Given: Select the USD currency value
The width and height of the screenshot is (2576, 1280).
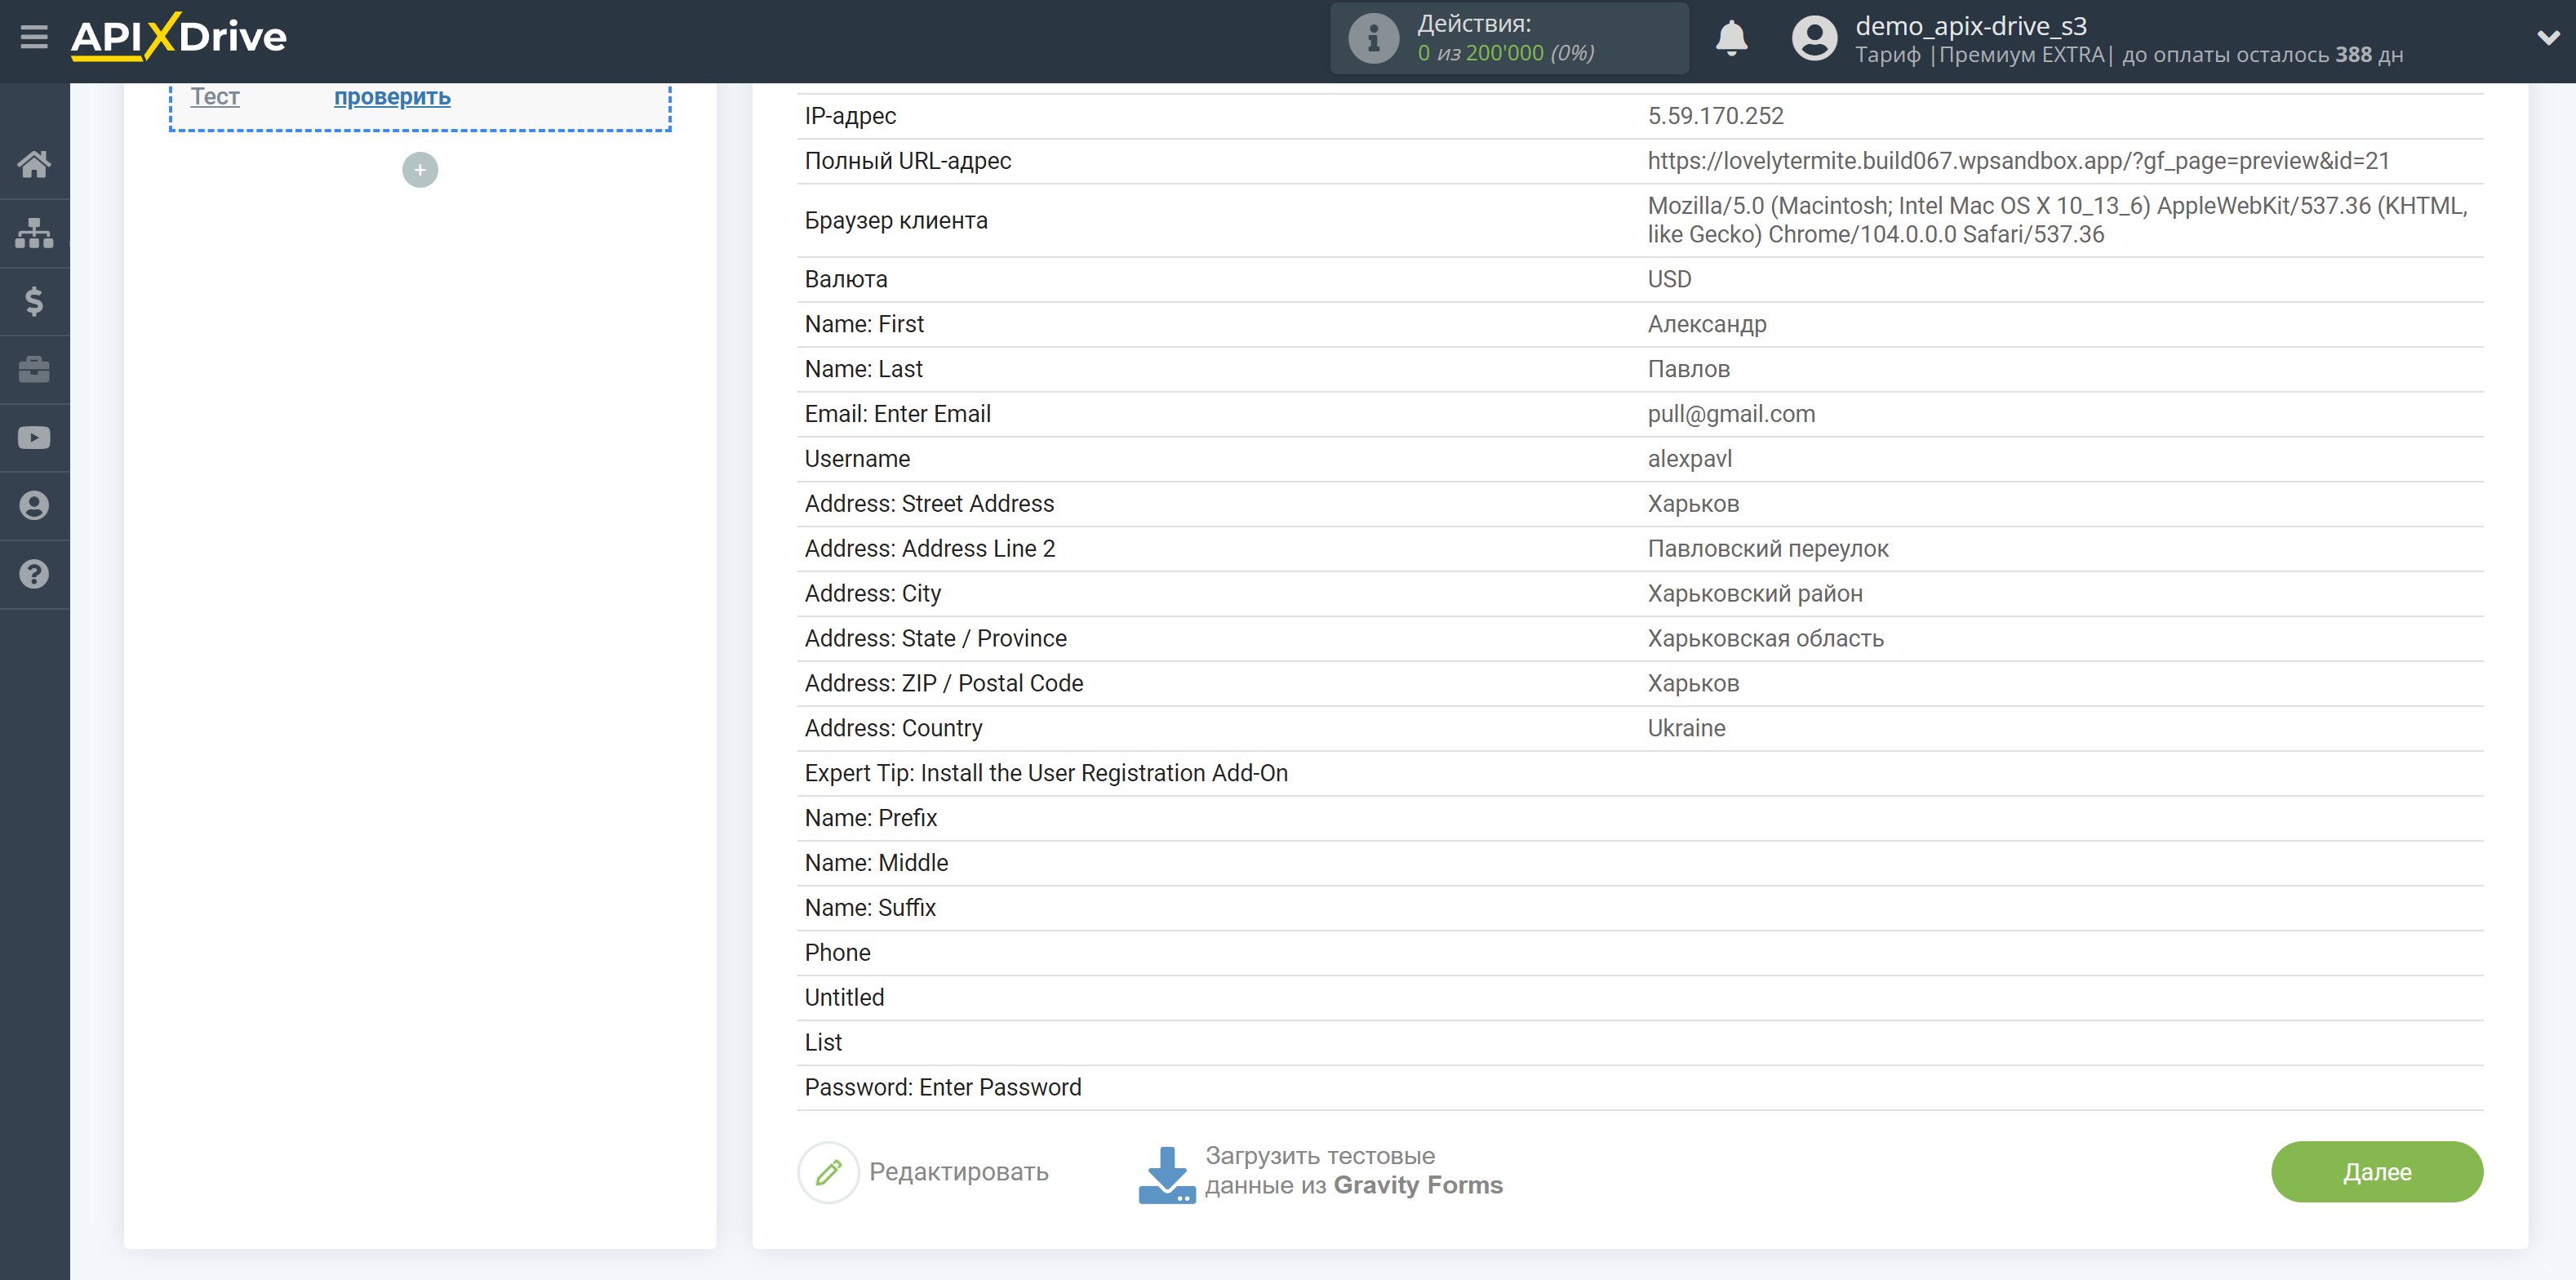Looking at the screenshot, I should pyautogui.click(x=1669, y=279).
